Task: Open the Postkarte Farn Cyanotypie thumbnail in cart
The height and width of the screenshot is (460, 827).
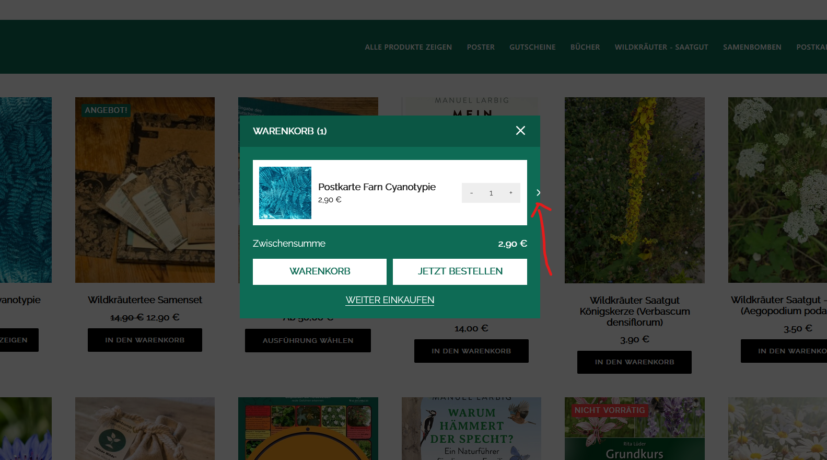Action: [285, 193]
